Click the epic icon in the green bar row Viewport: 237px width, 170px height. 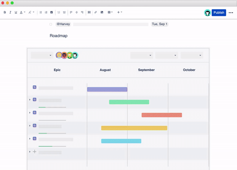[35, 99]
